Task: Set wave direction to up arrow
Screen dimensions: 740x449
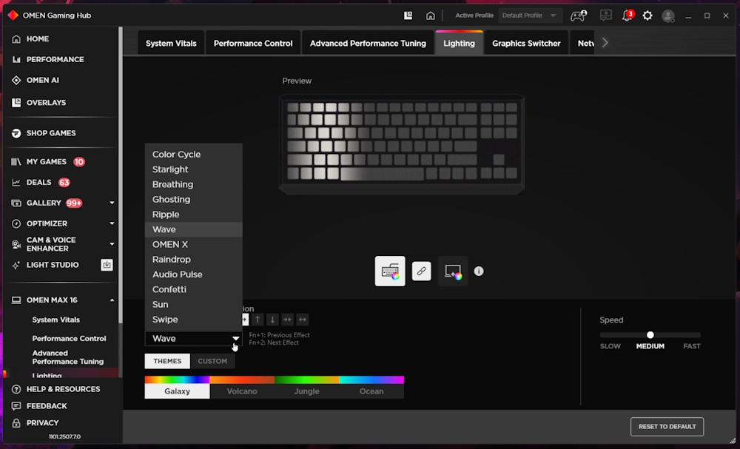Action: tap(258, 320)
